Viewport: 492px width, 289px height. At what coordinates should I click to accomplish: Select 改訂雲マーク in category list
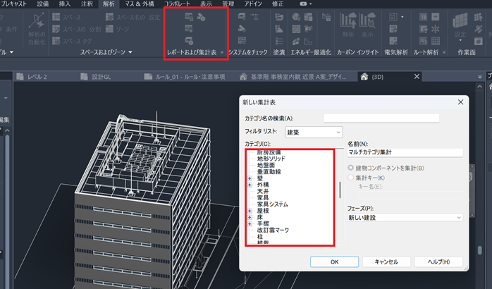[273, 230]
